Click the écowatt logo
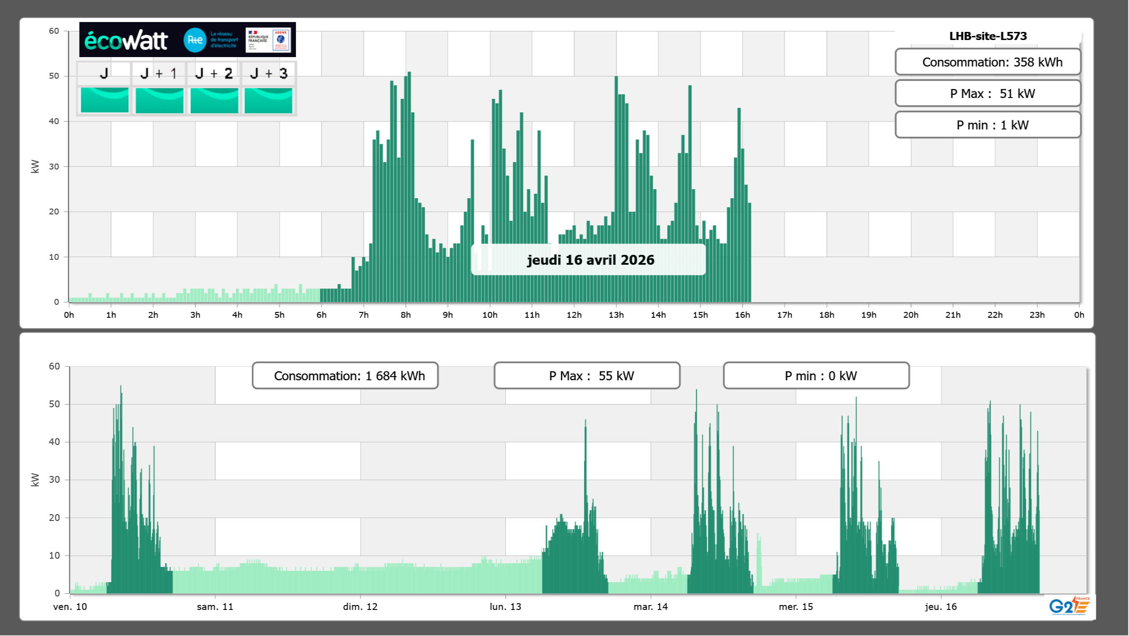Screen dimensions: 1129x636 coord(126,40)
